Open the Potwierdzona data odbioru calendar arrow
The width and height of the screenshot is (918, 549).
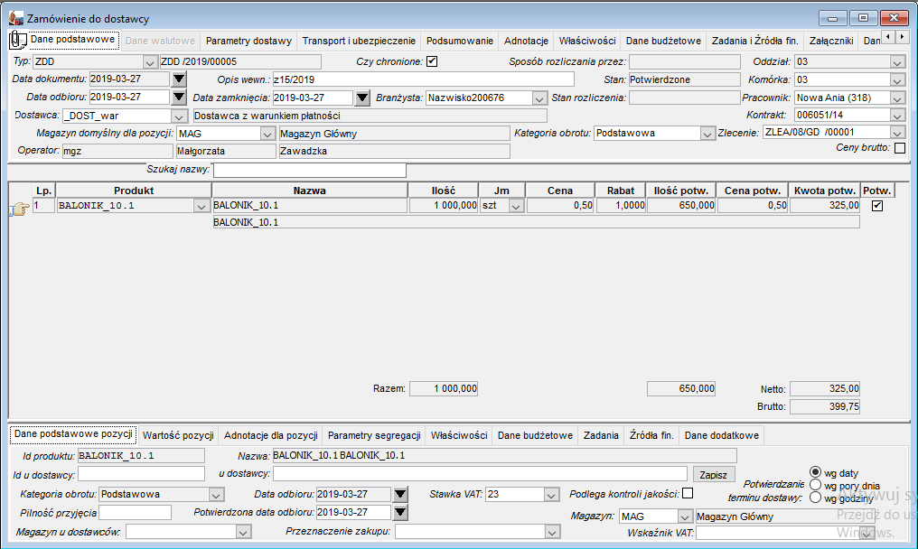(x=400, y=513)
